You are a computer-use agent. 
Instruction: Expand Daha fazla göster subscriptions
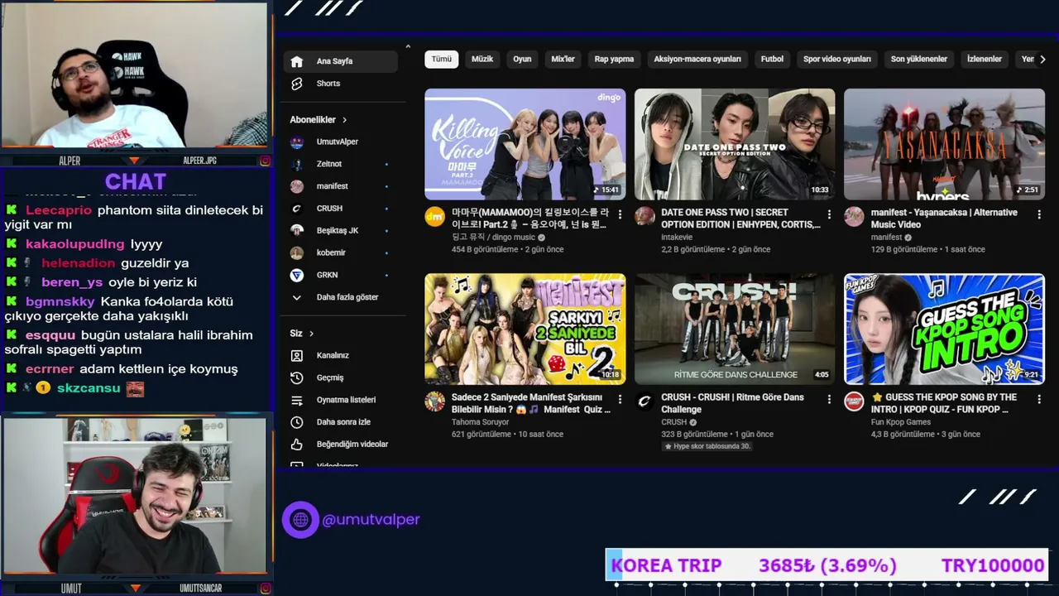point(340,297)
